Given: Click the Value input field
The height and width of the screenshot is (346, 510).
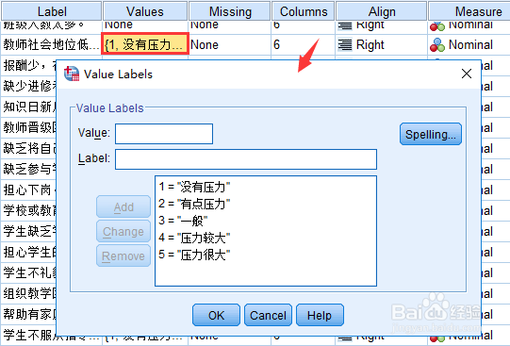Looking at the screenshot, I should 164,134.
